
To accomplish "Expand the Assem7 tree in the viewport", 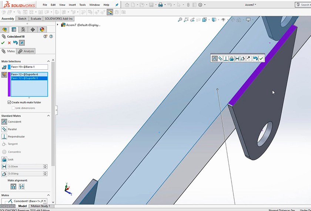I will [x=58, y=25].
